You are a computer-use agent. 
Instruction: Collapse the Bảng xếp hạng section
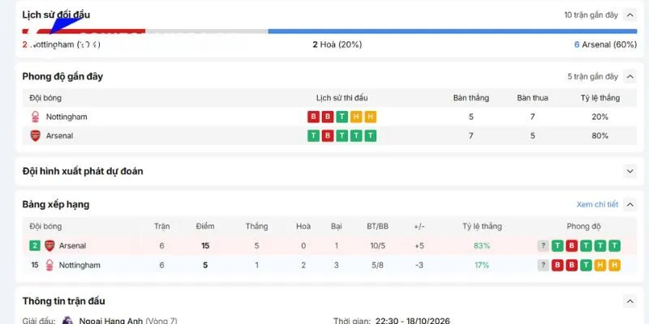pyautogui.click(x=630, y=204)
